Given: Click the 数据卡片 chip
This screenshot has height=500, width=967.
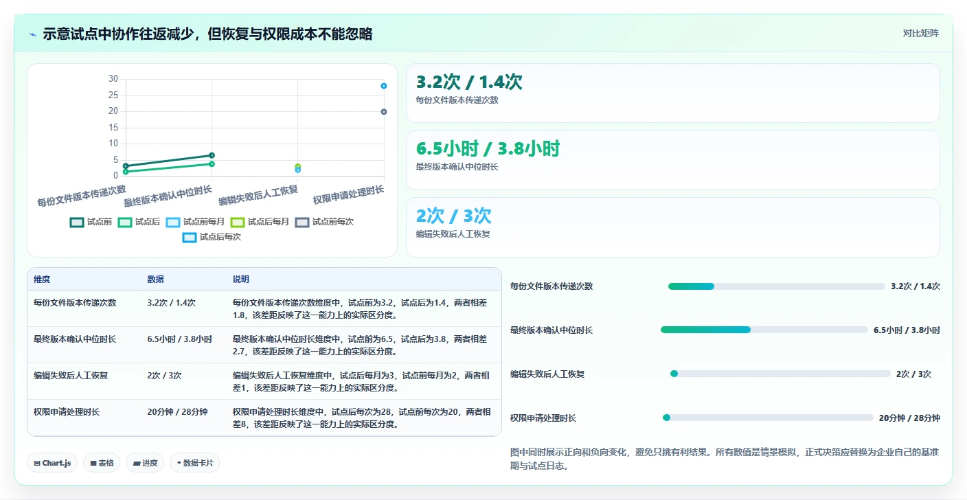Looking at the screenshot, I should (x=195, y=463).
